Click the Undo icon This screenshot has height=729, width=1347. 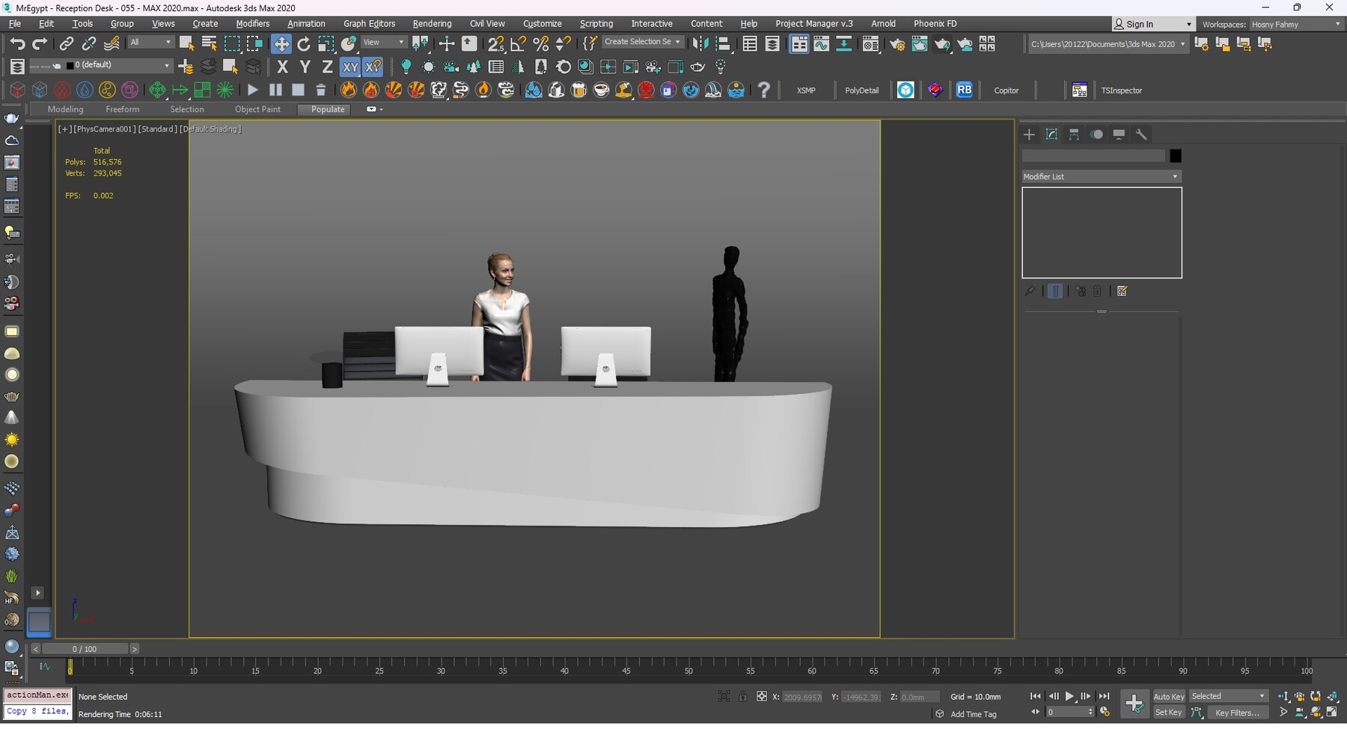pos(18,44)
